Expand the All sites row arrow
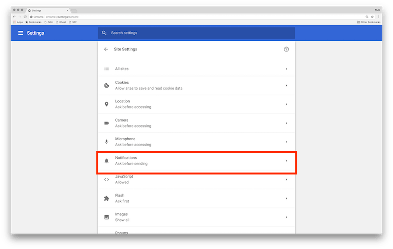 click(x=286, y=69)
